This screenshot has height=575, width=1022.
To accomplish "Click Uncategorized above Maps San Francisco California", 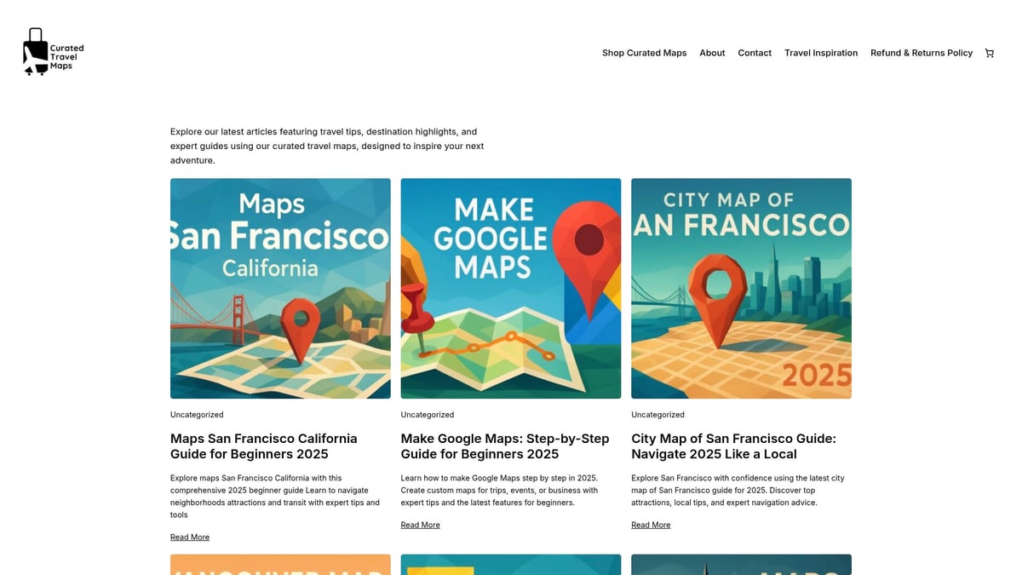I will (197, 415).
